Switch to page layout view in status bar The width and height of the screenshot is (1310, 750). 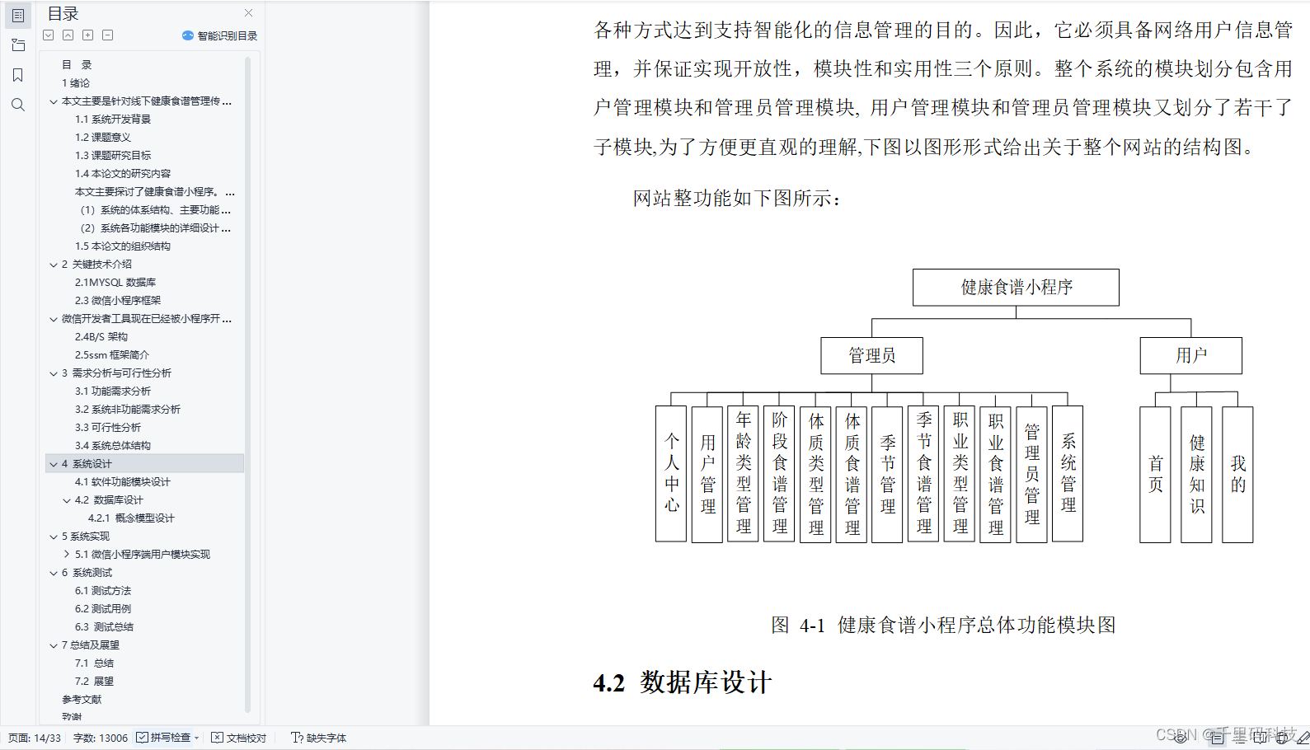(1218, 738)
